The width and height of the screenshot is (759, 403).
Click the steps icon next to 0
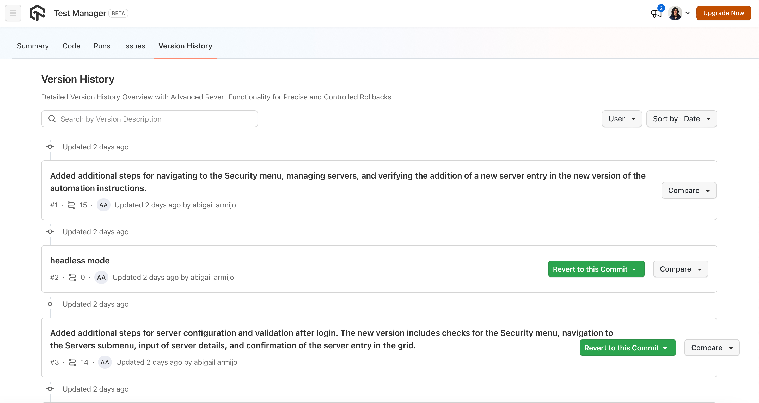[72, 277]
